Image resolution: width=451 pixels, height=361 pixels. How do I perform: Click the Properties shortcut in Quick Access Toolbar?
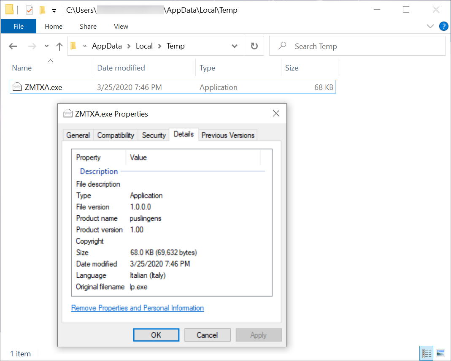click(29, 9)
